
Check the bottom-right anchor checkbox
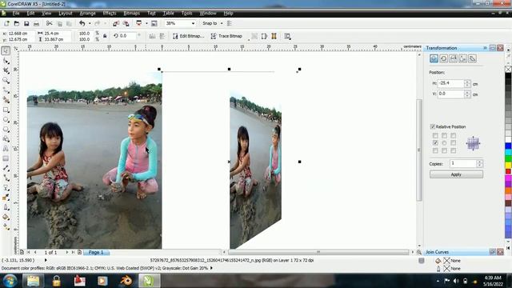click(454, 150)
